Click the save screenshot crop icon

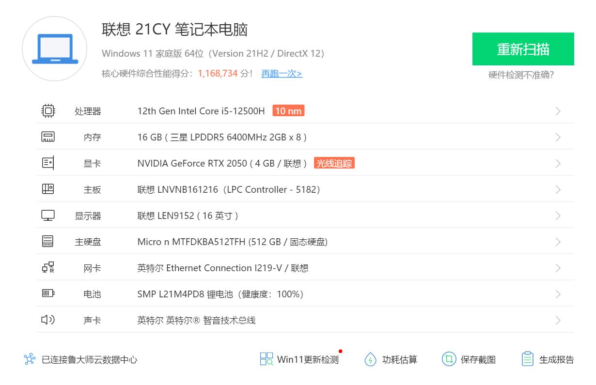pyautogui.click(x=449, y=359)
